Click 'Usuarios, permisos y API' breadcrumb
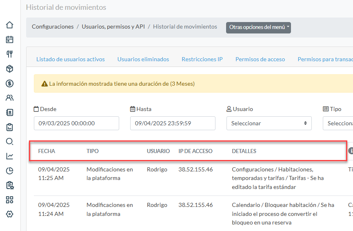 click(113, 27)
